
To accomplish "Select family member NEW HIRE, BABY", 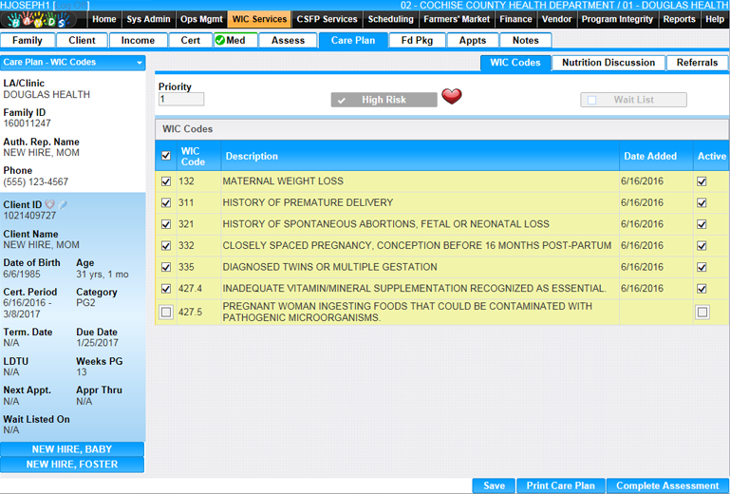I will tap(72, 449).
